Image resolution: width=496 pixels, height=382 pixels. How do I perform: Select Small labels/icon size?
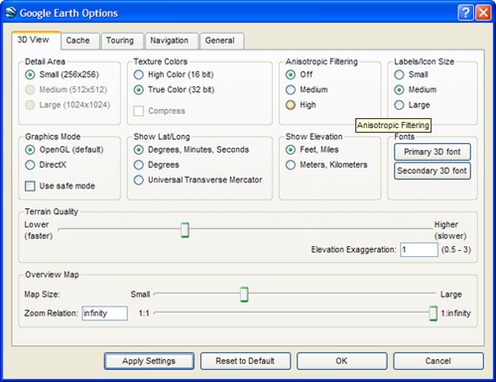[411, 74]
